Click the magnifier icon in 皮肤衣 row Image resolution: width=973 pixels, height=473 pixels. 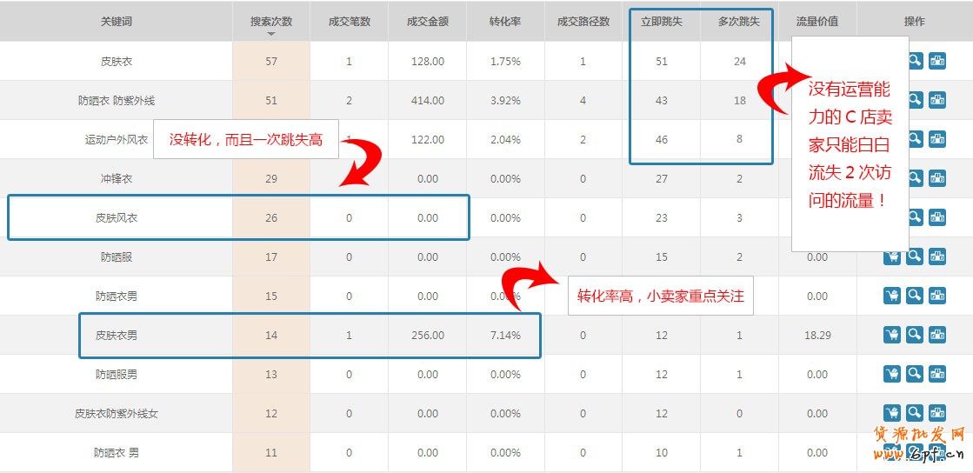915,61
